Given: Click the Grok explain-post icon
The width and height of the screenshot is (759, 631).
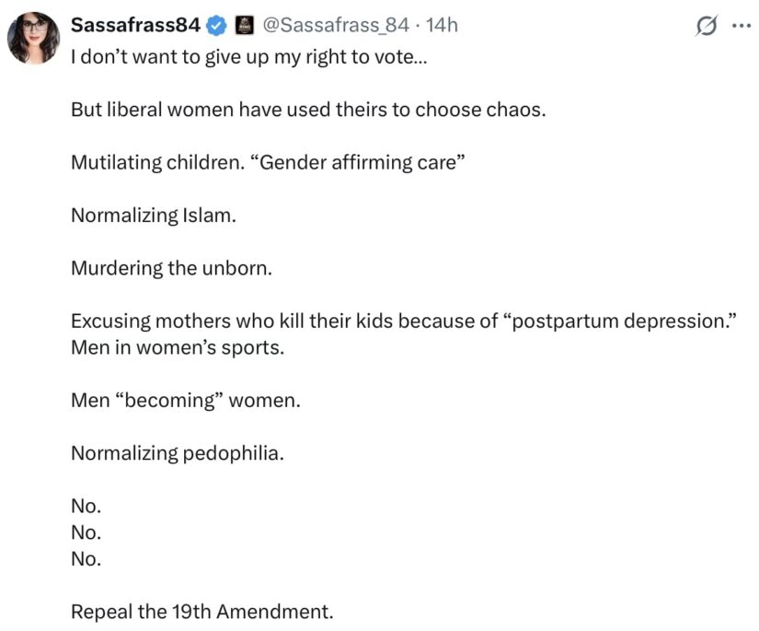Looking at the screenshot, I should pos(707,26).
